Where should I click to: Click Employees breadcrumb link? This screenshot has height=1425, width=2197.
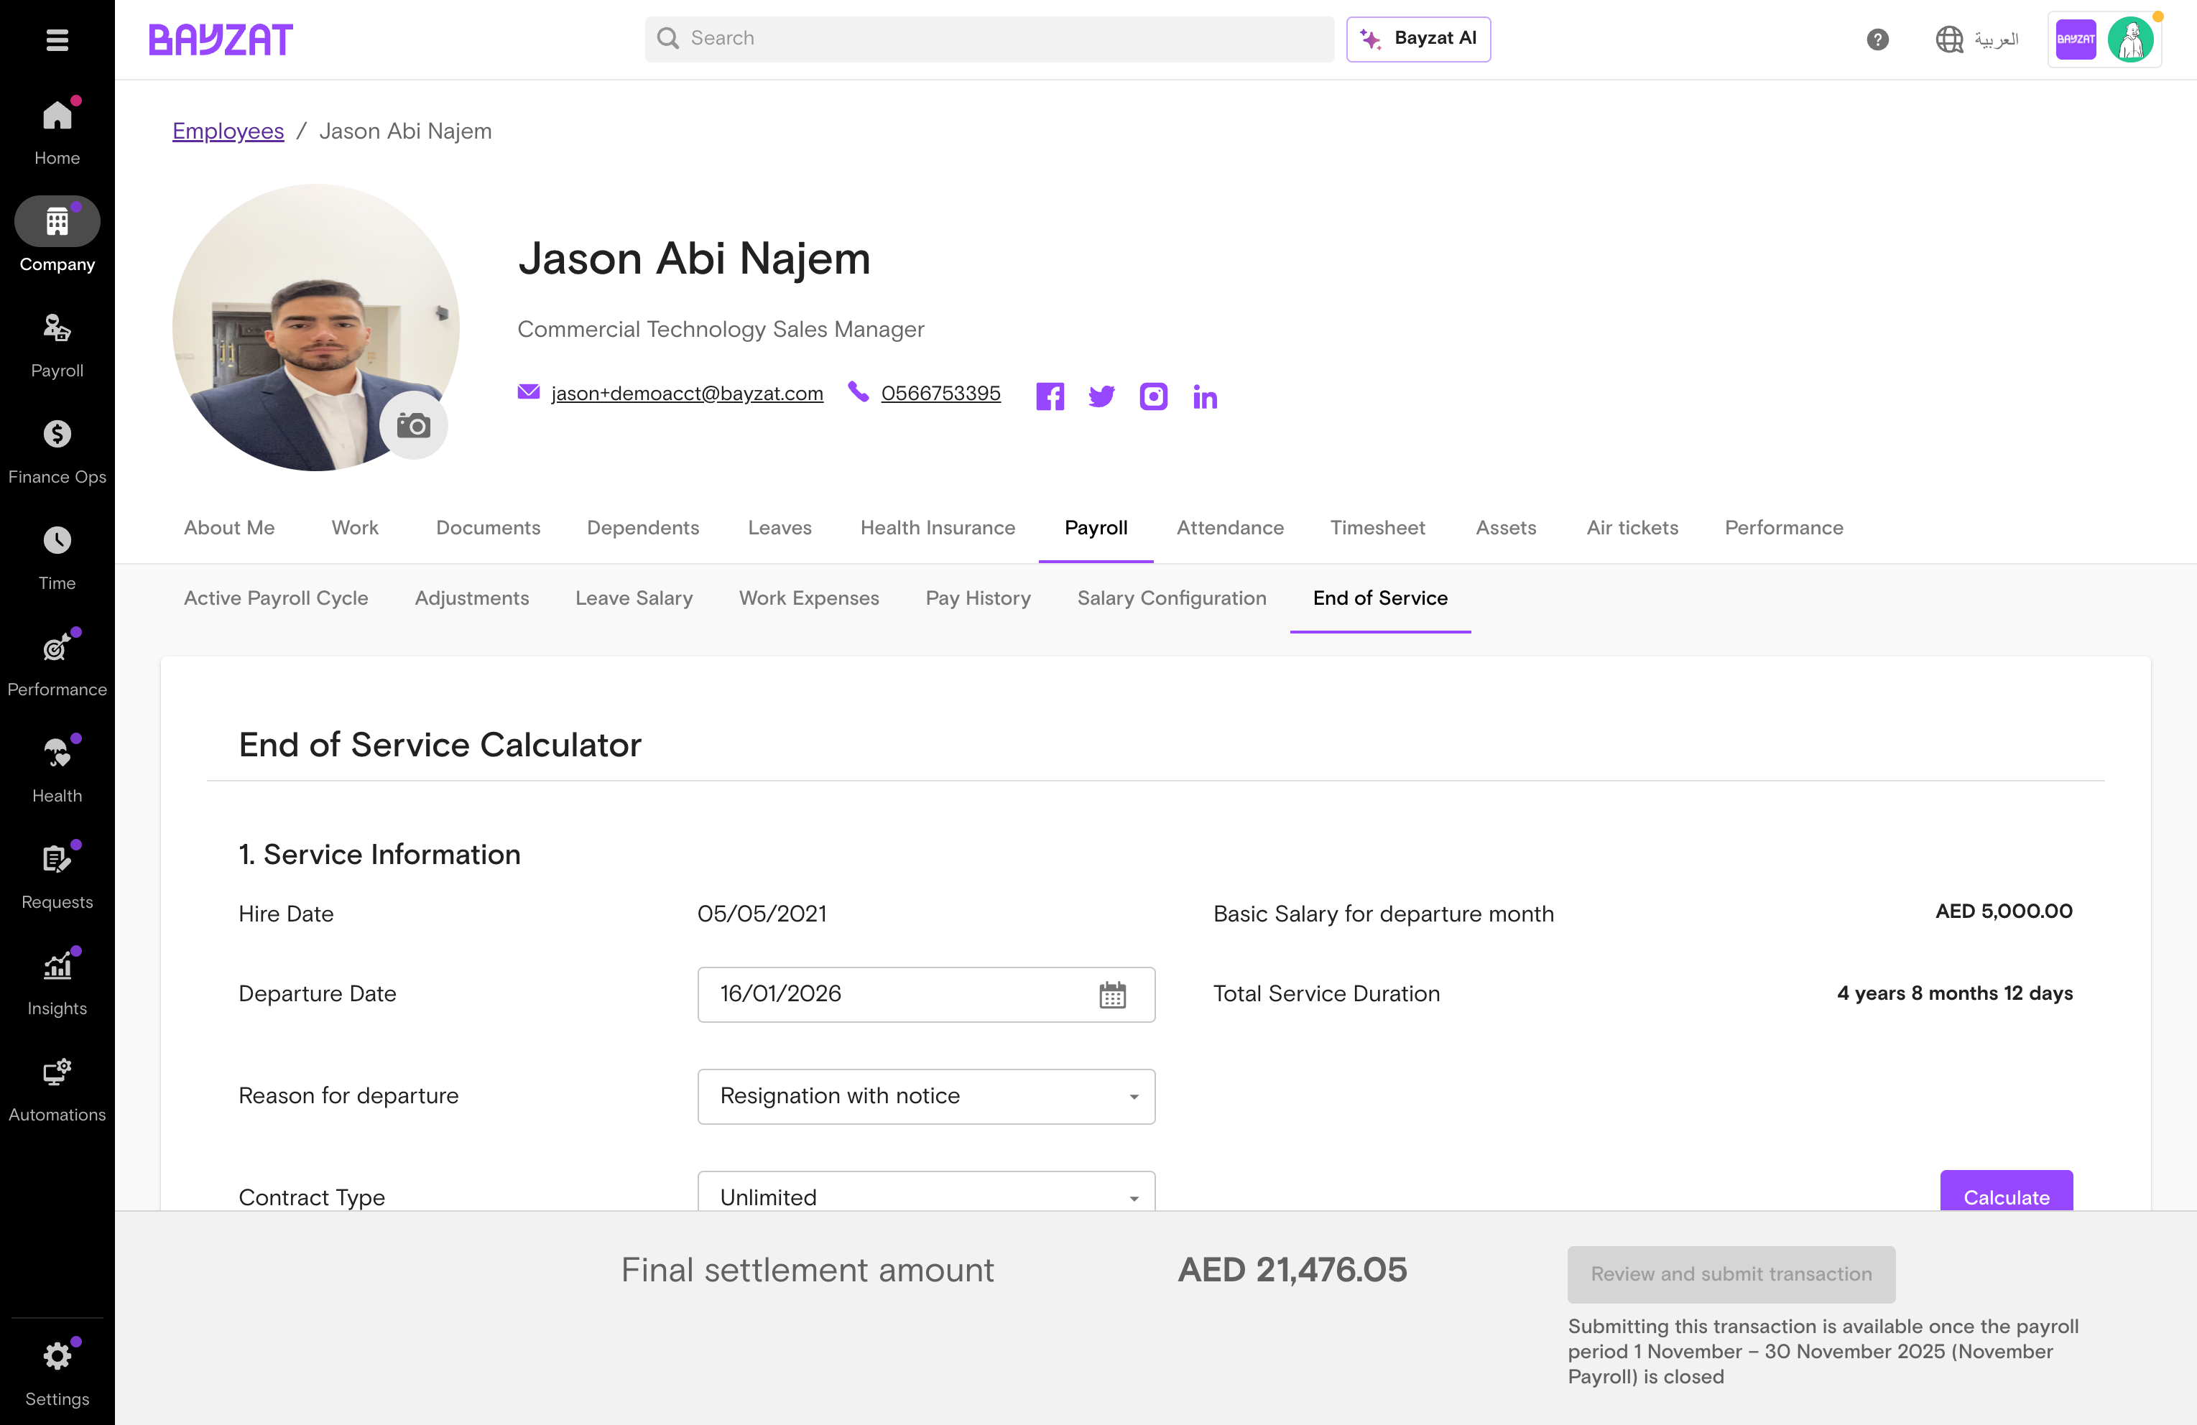(x=228, y=131)
